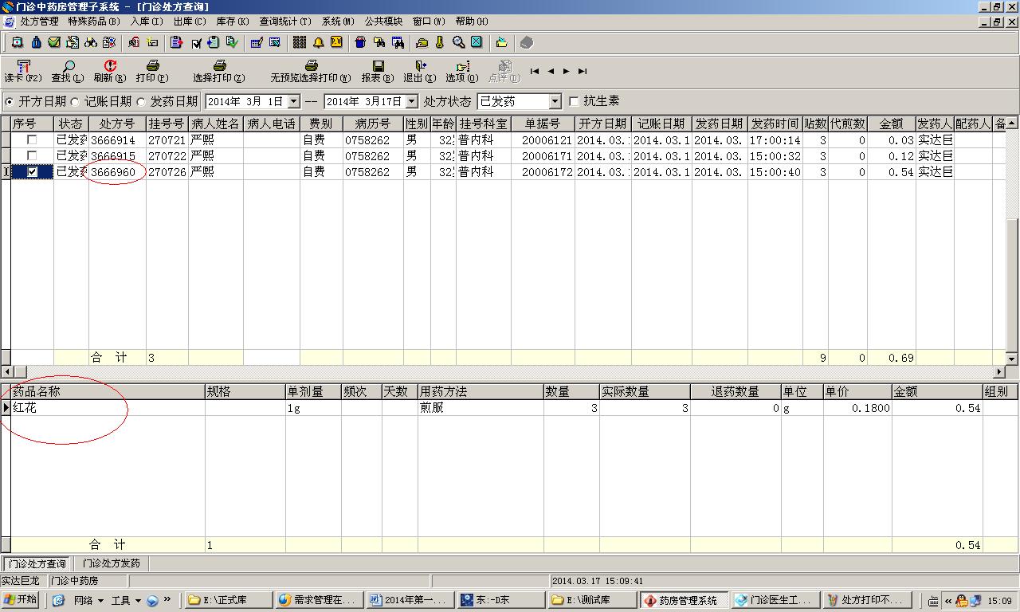Open the start date dropdown 2014年3月1日
The image size is (1020, 612).
pyautogui.click(x=293, y=102)
